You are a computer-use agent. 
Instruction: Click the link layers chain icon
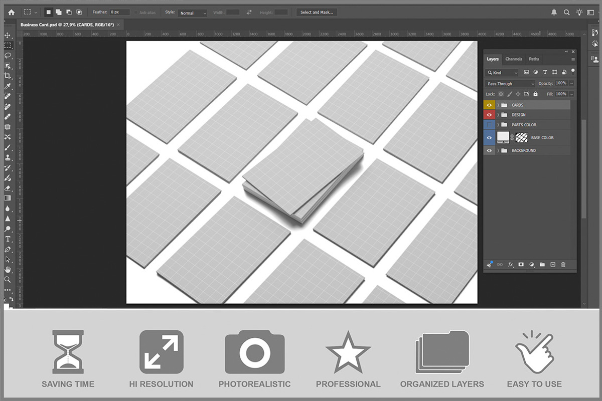click(500, 265)
